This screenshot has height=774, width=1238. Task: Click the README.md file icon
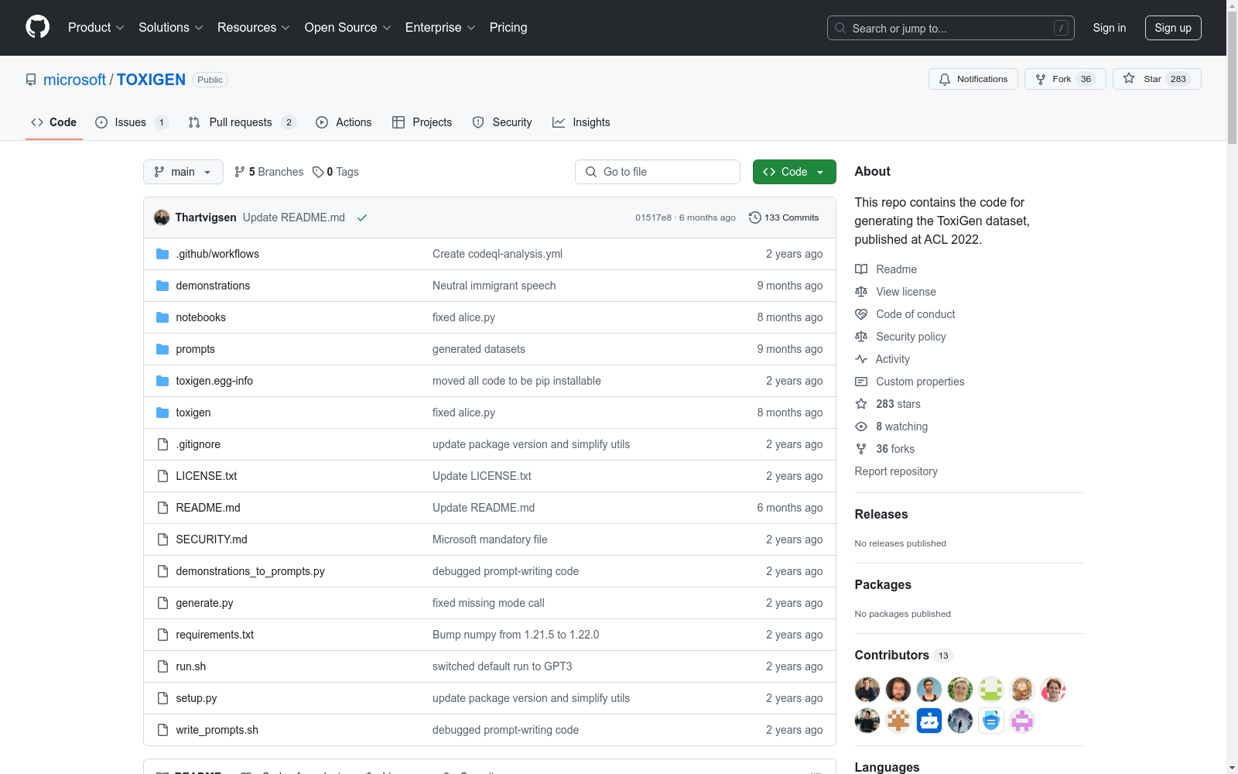tap(162, 508)
